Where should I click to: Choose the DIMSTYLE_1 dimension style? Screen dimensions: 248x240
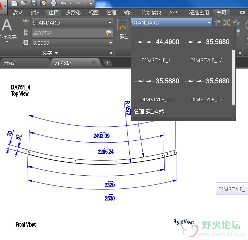[156, 49]
